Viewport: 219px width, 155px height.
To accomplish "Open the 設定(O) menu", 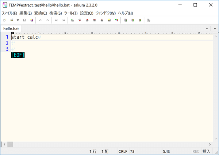I will tap(87, 13).
